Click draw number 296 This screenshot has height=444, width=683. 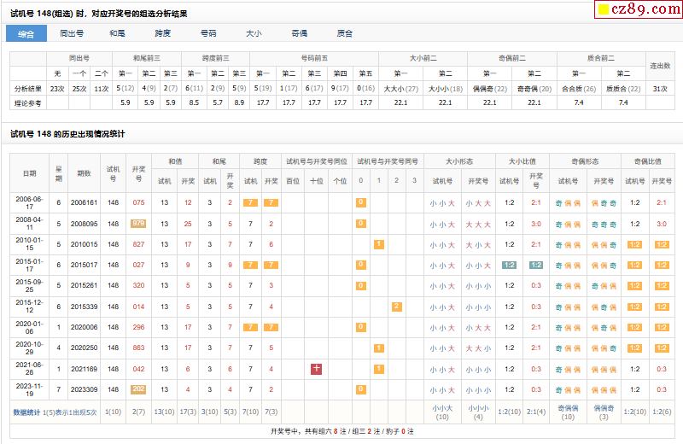pyautogui.click(x=138, y=327)
